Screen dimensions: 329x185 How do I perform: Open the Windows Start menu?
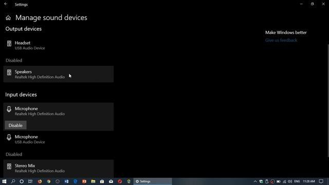click(x=4, y=181)
